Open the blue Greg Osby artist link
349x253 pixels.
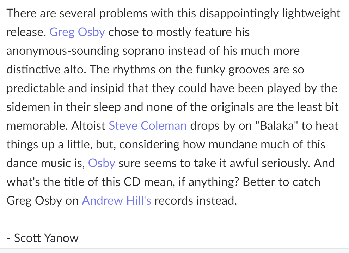(x=77, y=32)
